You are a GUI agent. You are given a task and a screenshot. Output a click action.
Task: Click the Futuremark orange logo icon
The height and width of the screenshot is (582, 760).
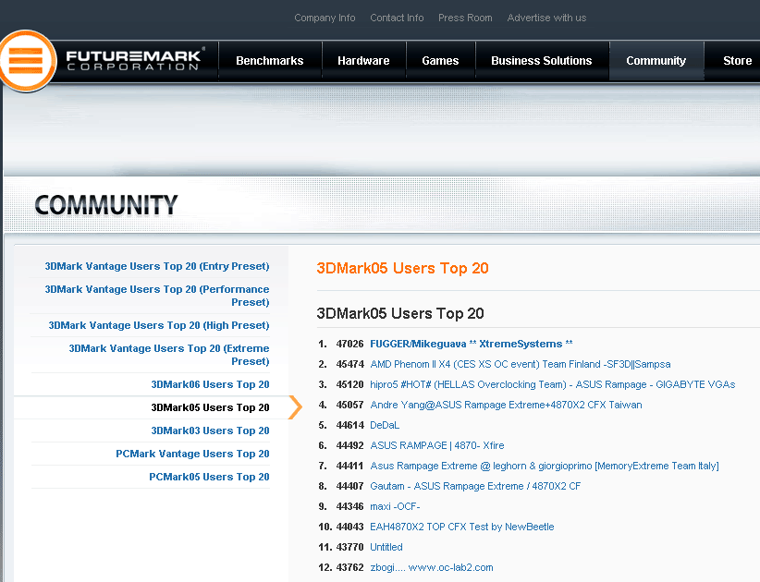click(x=26, y=61)
